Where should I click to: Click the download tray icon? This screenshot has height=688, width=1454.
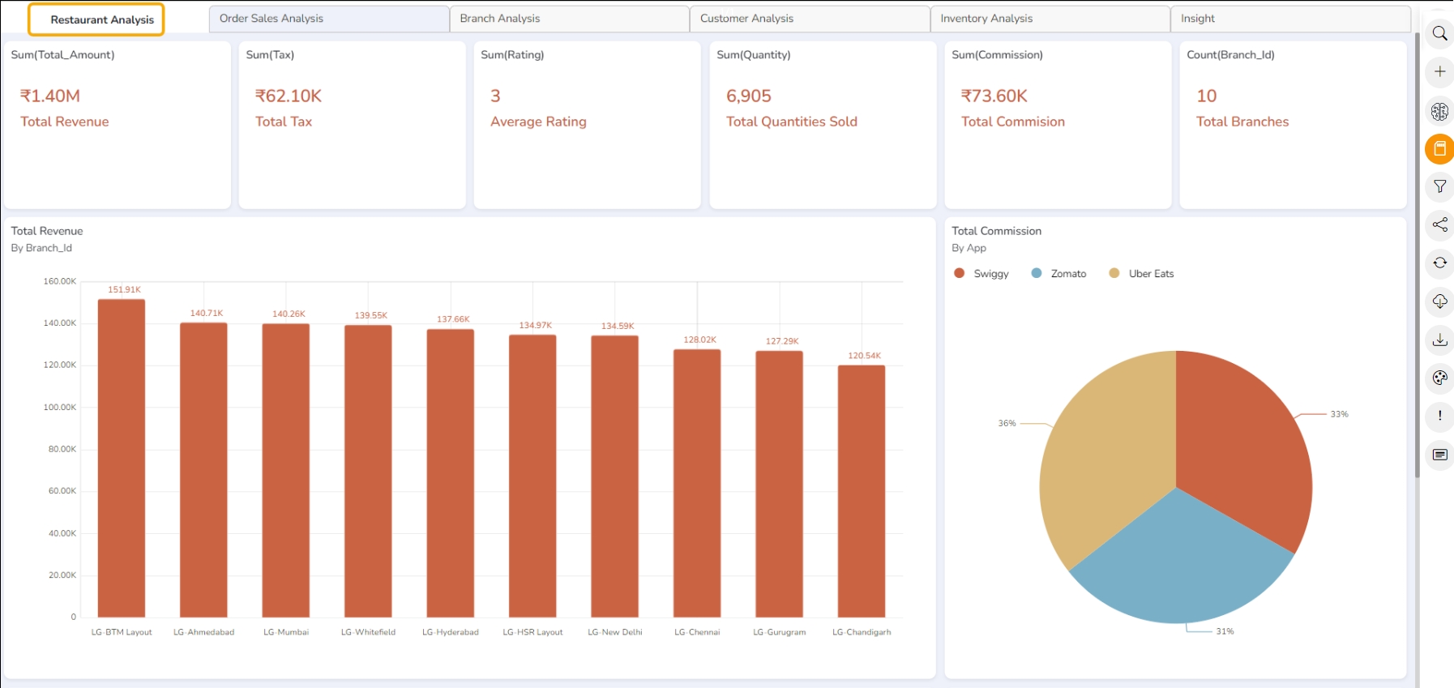click(x=1439, y=340)
